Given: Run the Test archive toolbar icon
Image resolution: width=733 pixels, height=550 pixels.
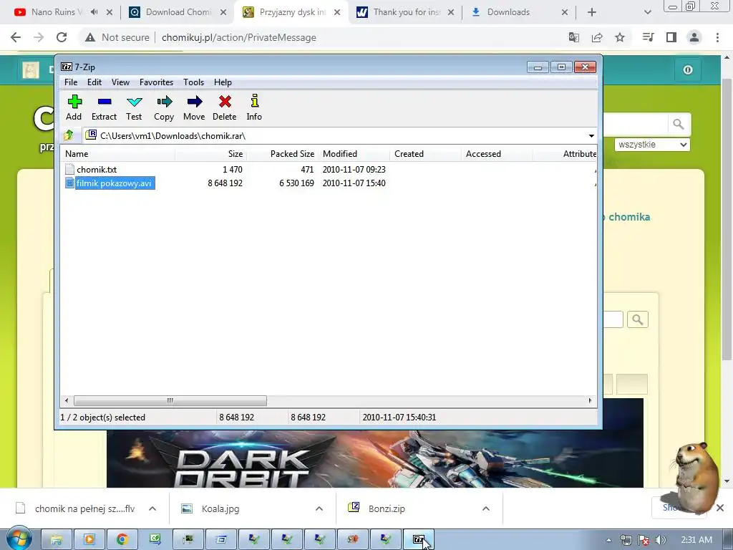Looking at the screenshot, I should click(134, 107).
